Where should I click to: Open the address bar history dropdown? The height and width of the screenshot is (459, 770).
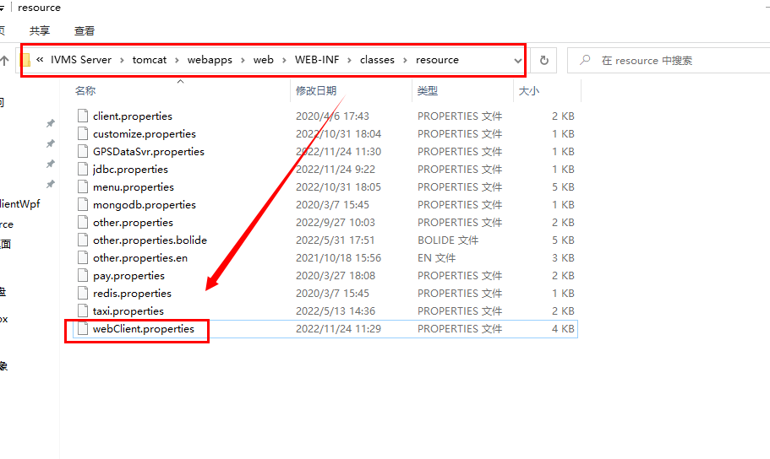(517, 60)
